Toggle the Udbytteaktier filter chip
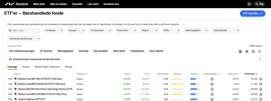Viewport: 271px width, 101px height. [x=137, y=51]
